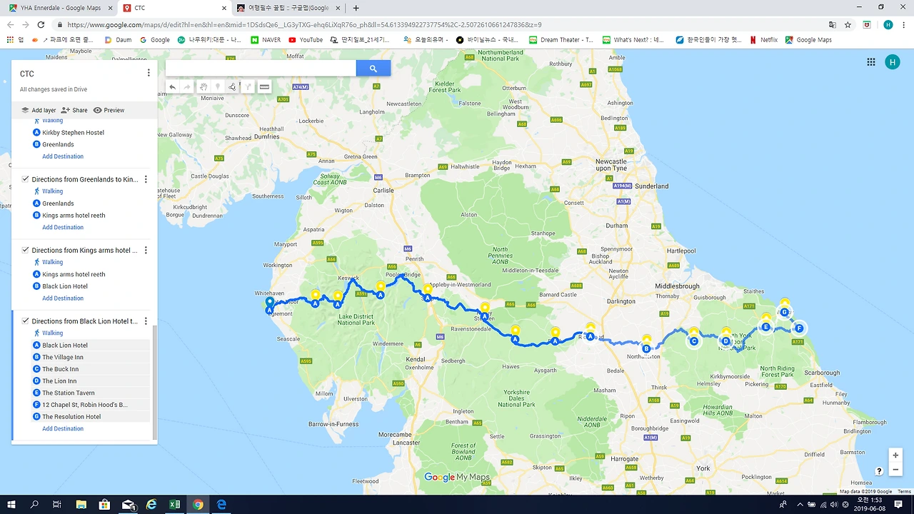Click inside the map search box

coord(261,68)
